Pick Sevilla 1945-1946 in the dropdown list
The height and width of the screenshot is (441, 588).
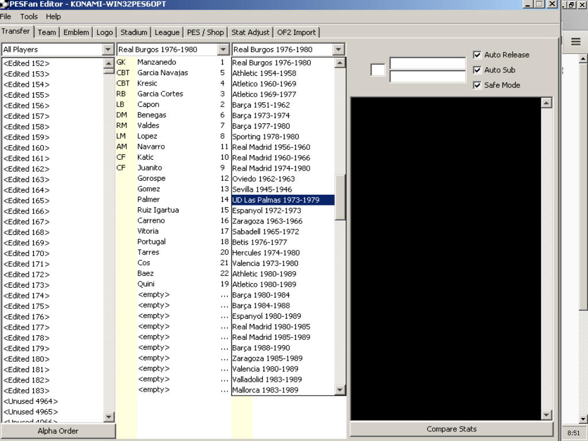point(283,189)
